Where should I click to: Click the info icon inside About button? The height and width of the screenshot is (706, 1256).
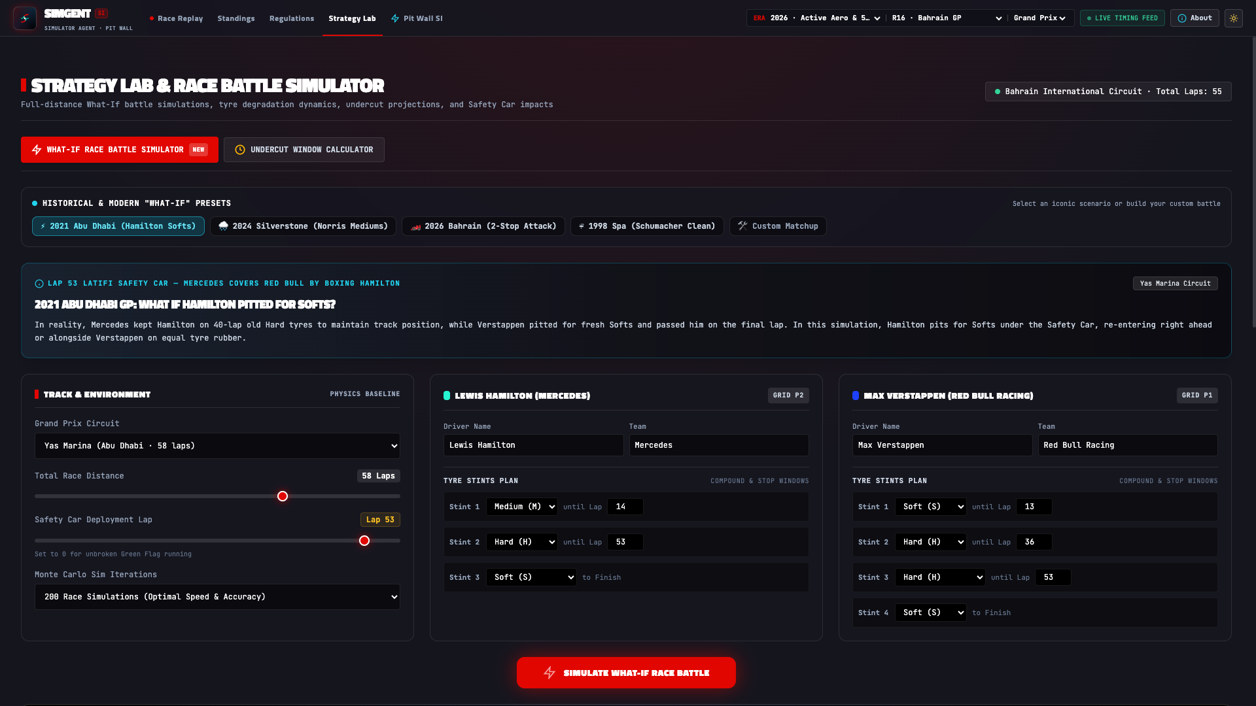[1182, 18]
